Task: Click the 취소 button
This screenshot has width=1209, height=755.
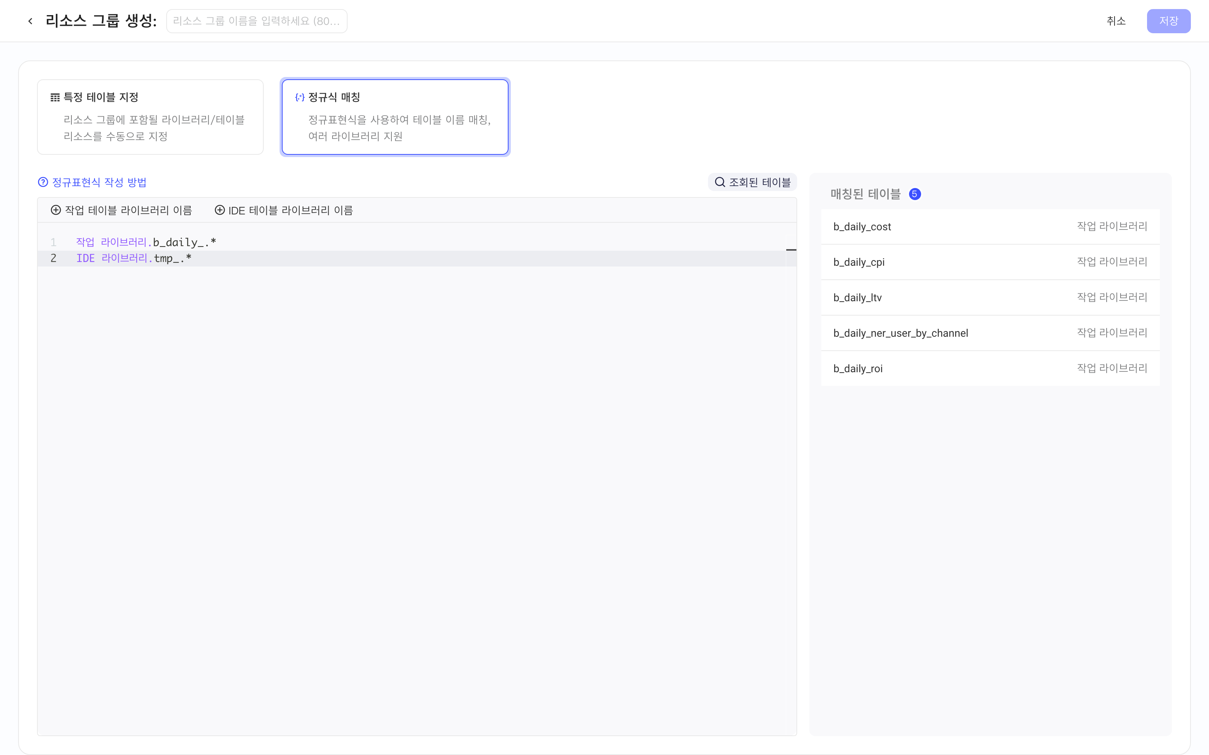Action: click(1116, 21)
